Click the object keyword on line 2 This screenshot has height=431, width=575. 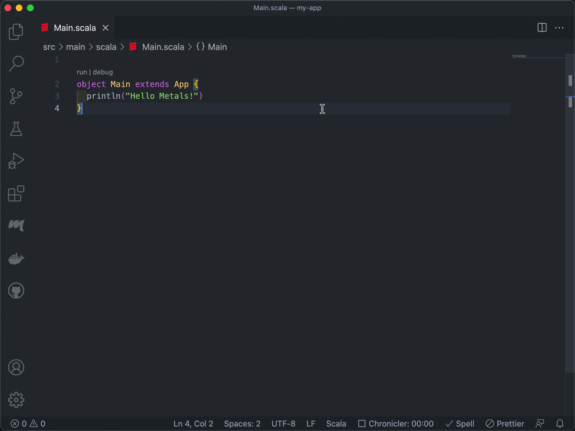pyautogui.click(x=91, y=84)
